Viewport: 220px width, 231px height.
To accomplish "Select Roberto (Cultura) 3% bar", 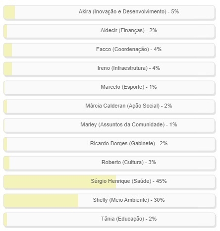I will 110,163.
